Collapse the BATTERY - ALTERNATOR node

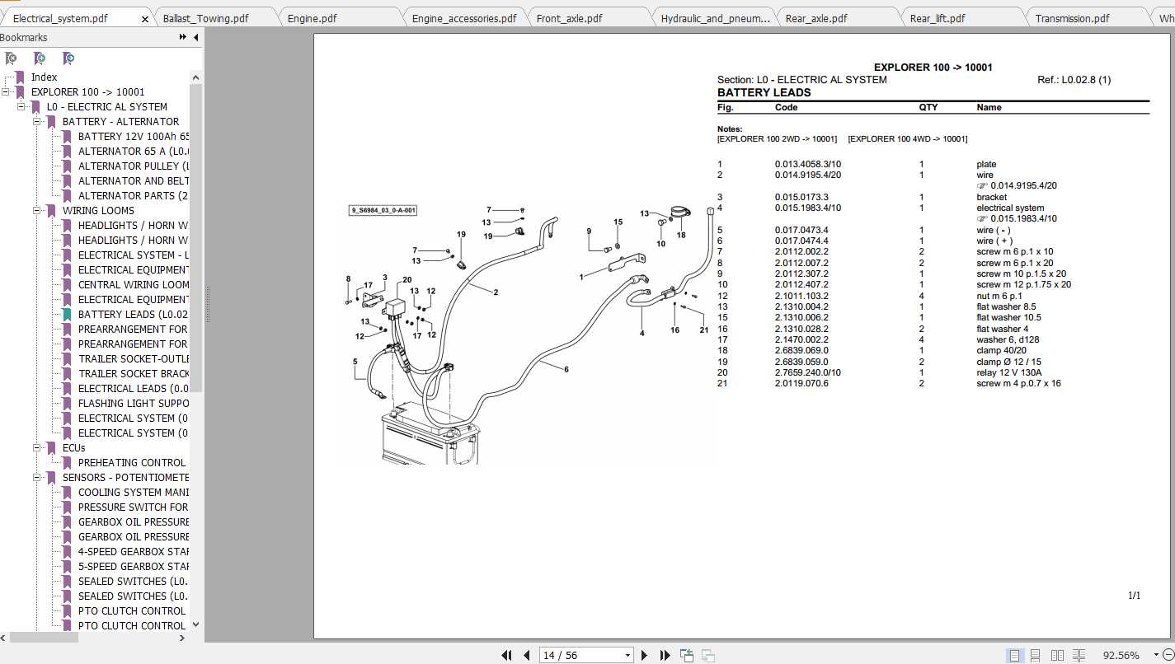coord(37,122)
